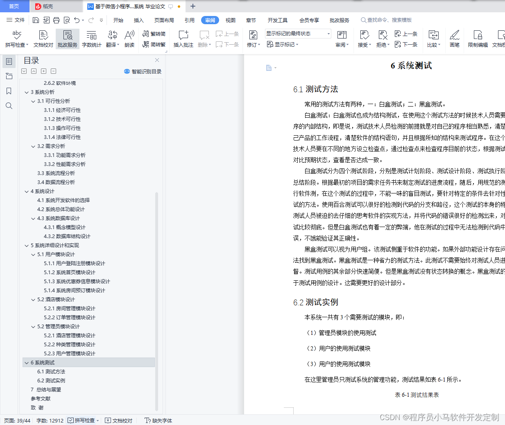This screenshot has width=505, height=425.
Task: Go to previous change (上一条) beside reject
Action: coord(406,34)
